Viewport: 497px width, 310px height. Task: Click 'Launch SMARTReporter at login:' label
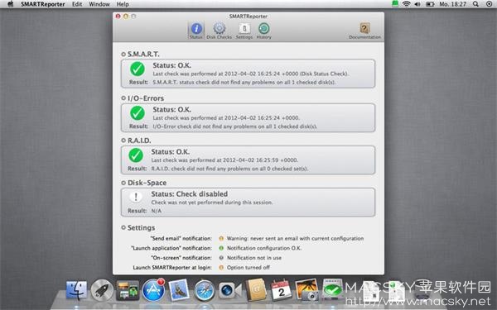tap(172, 268)
